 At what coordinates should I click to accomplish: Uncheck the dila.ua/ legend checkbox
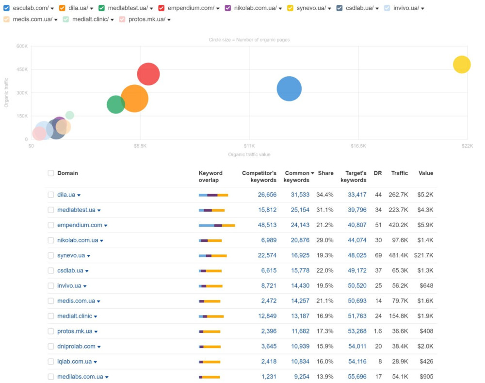[x=62, y=8]
